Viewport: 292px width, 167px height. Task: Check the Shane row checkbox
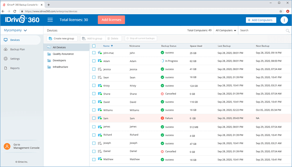point(94,94)
